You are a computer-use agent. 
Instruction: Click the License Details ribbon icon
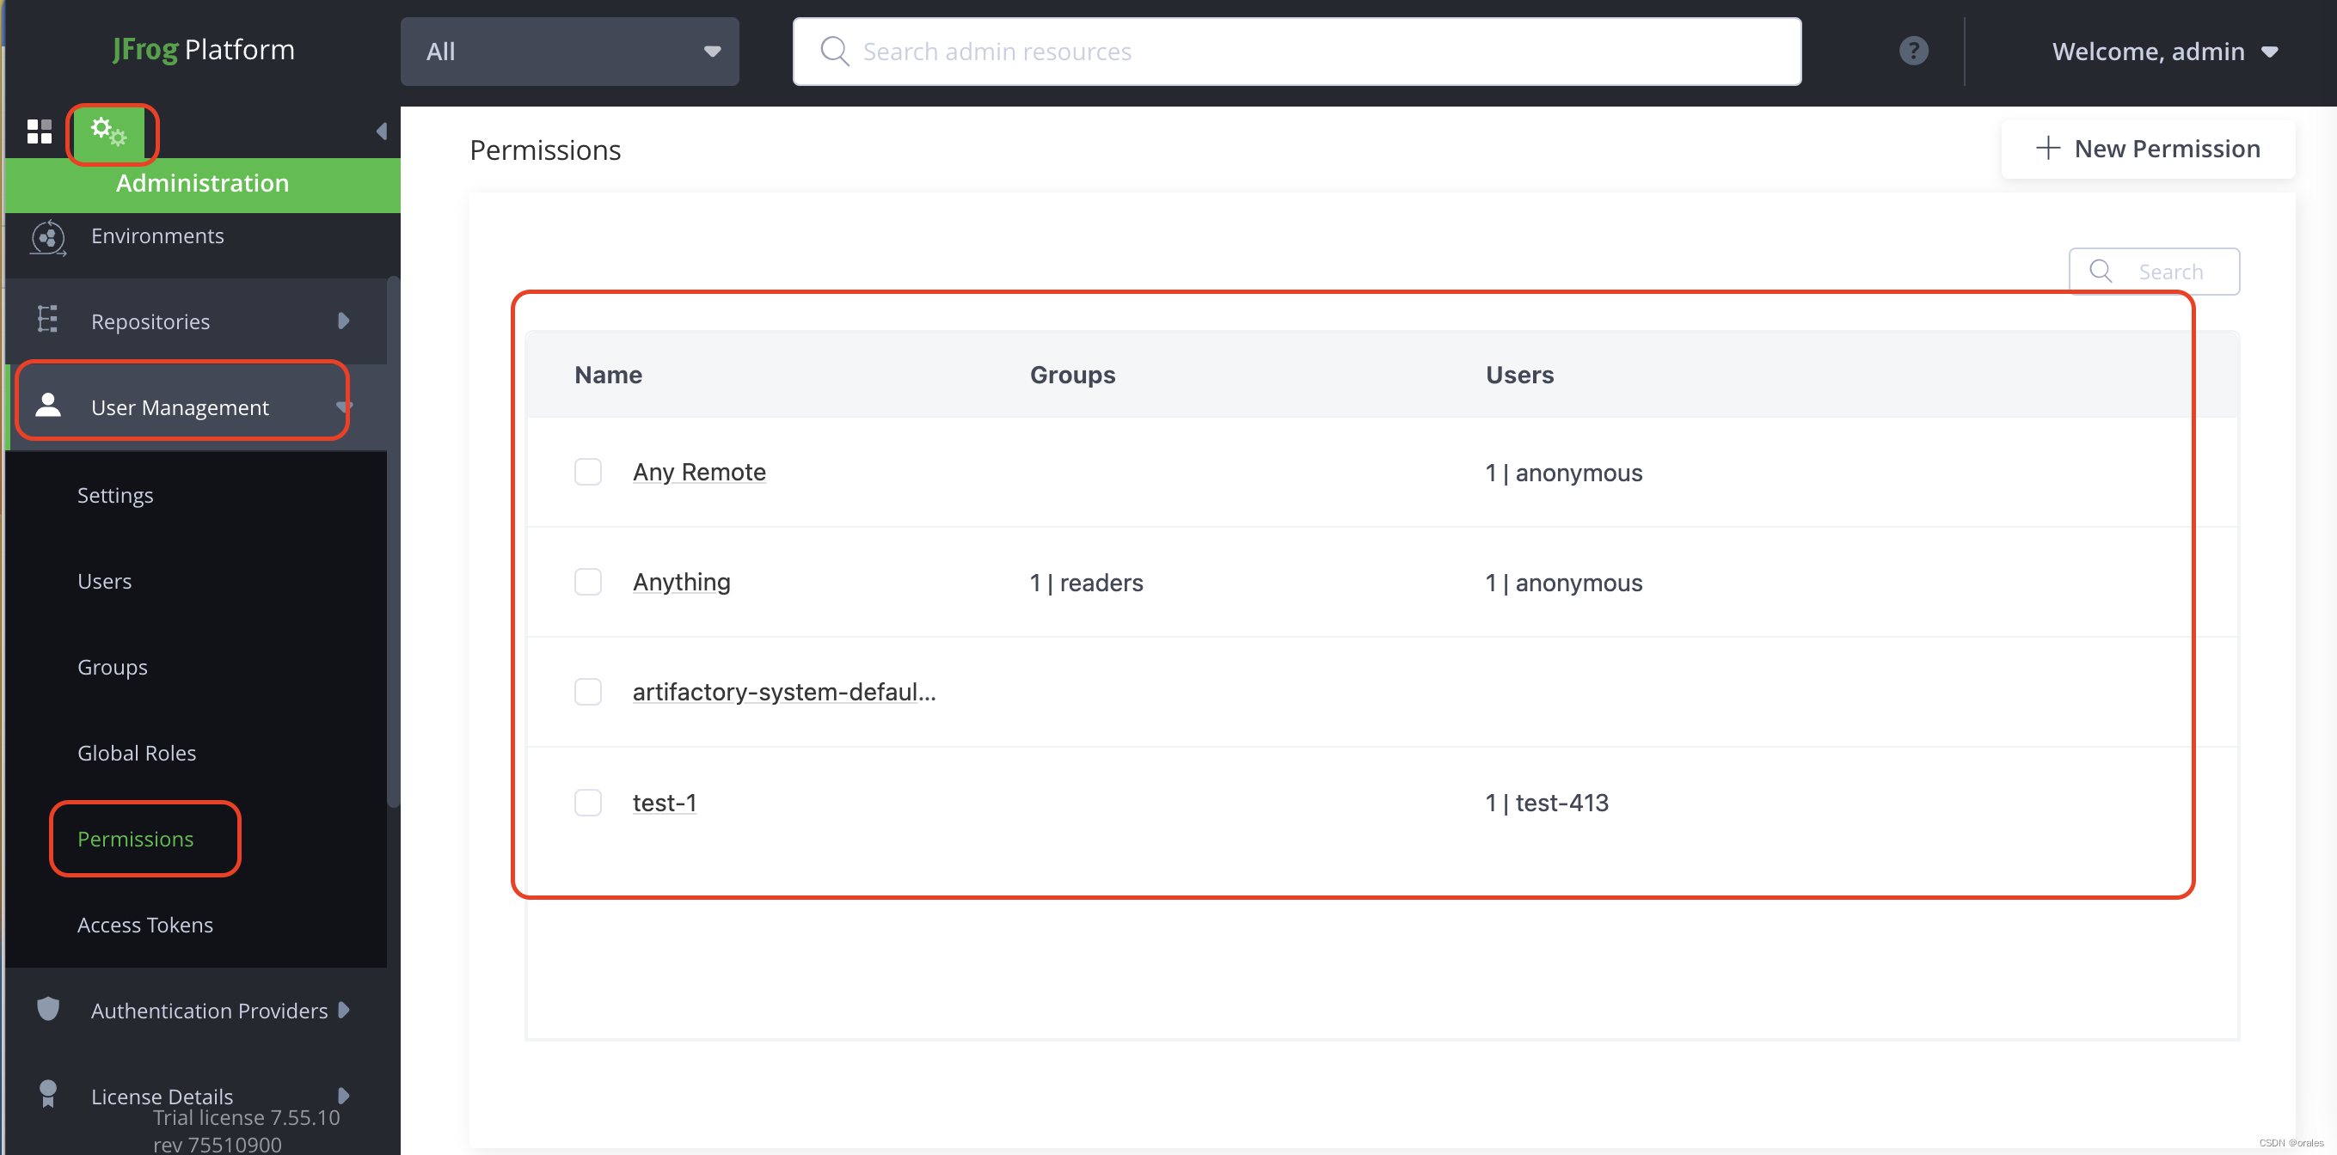47,1094
